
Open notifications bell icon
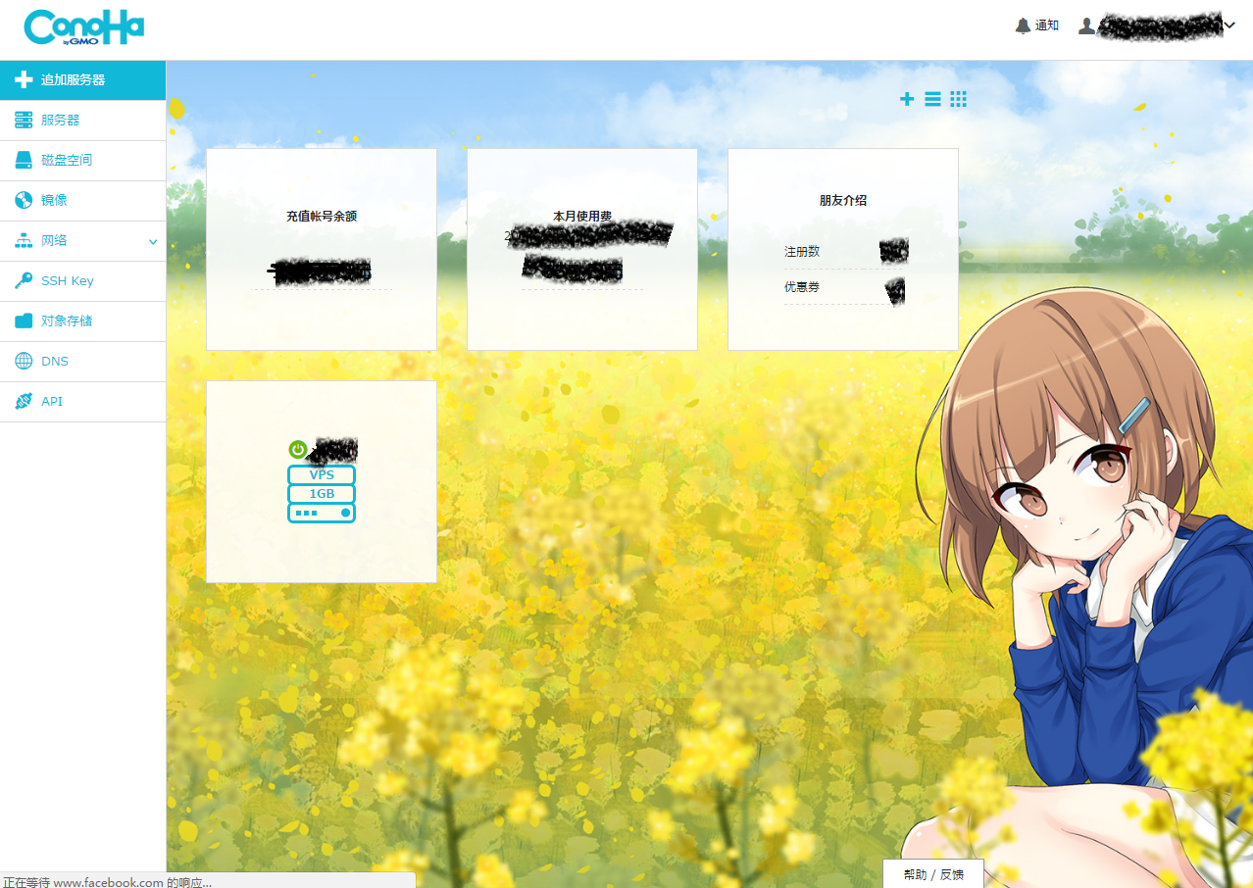pyautogui.click(x=1023, y=25)
